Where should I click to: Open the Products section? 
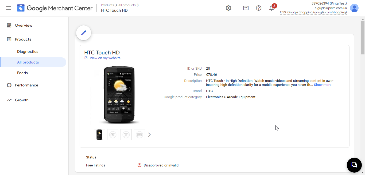click(23, 39)
